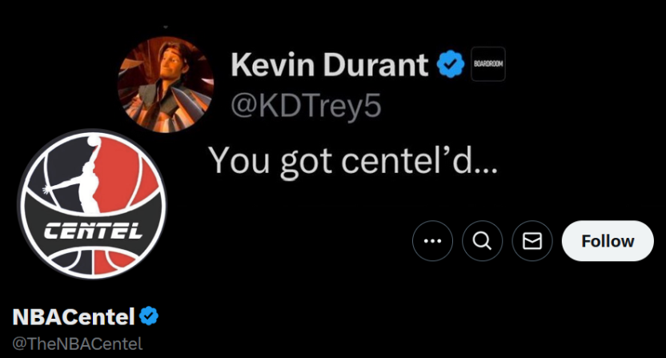Viewport: 666px width, 358px height.
Task: Click NBACentel's blue verified checkmark
Action: pos(149,316)
